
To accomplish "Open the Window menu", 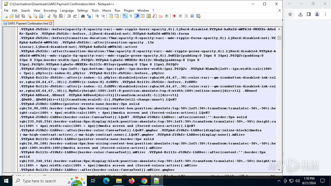I will coord(143,11).
